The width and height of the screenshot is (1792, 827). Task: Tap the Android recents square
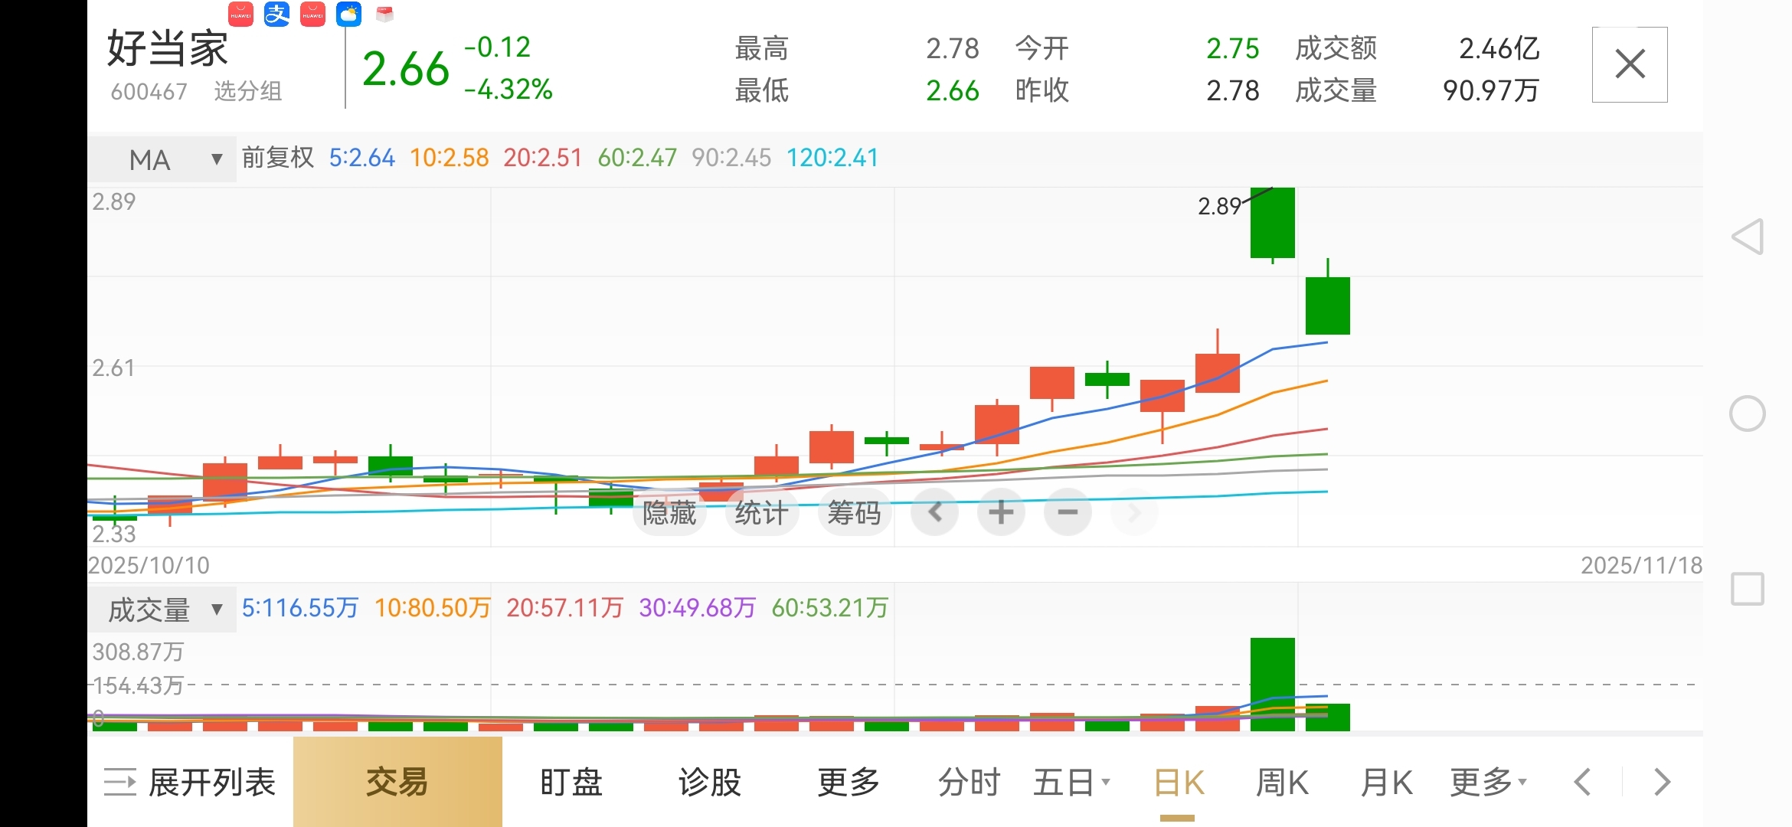tap(1748, 589)
